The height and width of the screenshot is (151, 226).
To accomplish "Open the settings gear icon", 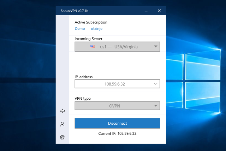I will click(x=62, y=137).
